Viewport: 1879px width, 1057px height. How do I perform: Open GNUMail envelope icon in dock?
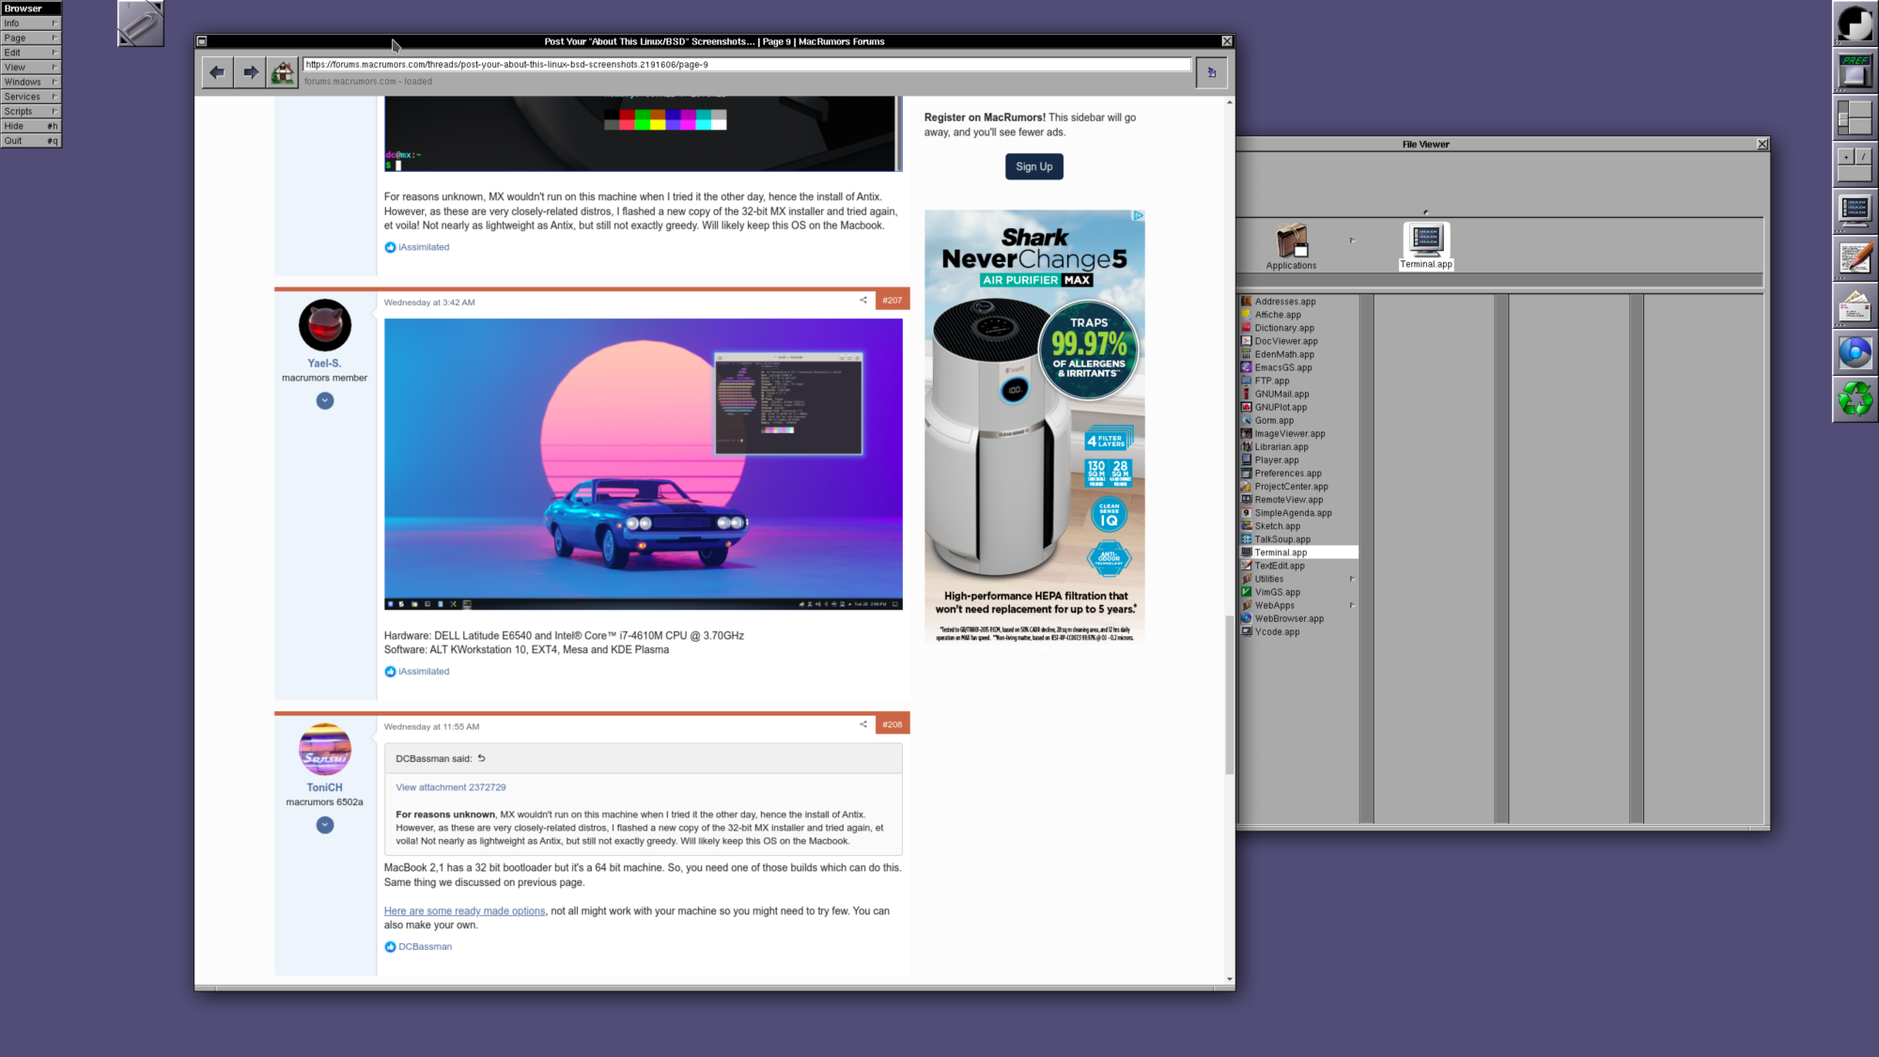pyautogui.click(x=1855, y=305)
